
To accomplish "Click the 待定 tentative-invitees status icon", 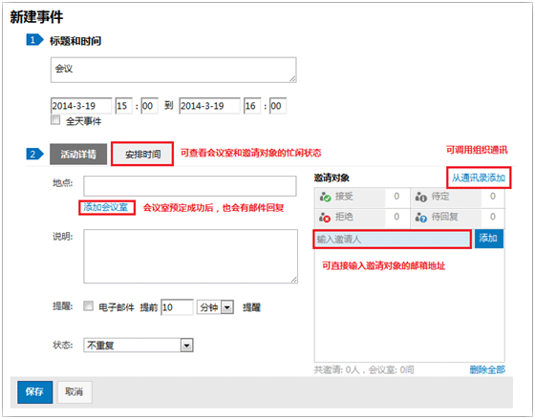I will (421, 197).
